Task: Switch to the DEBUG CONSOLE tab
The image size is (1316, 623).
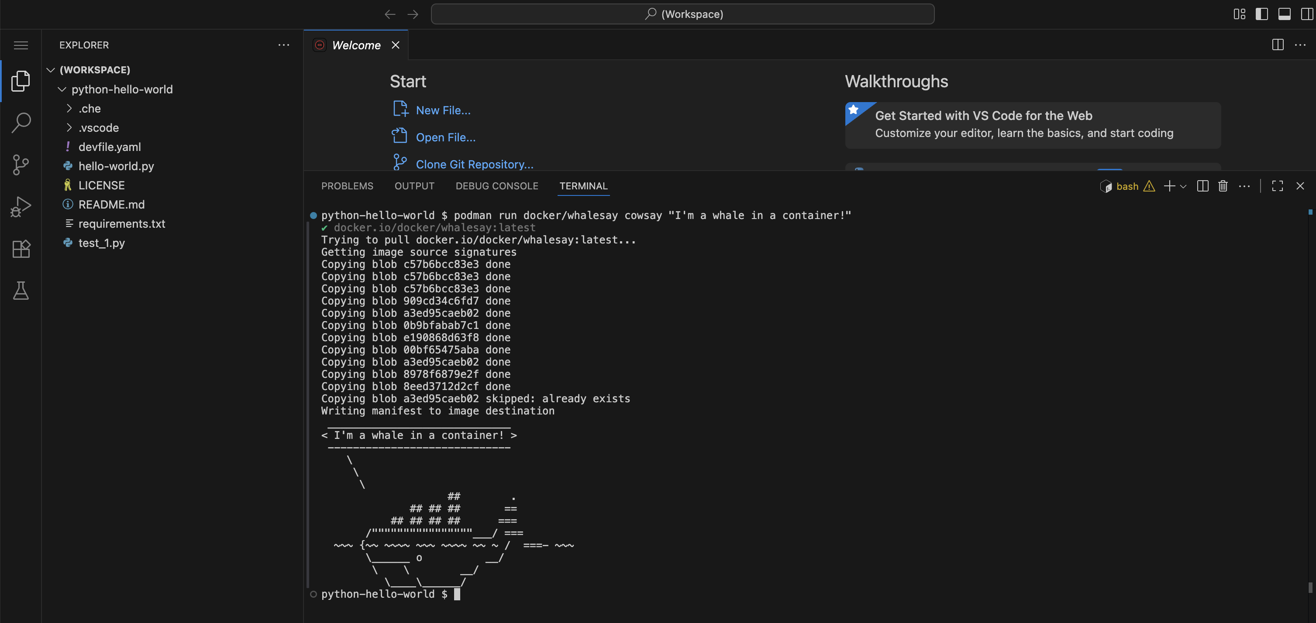Action: (496, 186)
